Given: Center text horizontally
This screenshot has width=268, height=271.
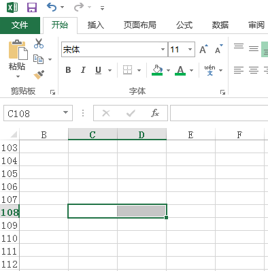Looking at the screenshot, I should [x=254, y=70].
